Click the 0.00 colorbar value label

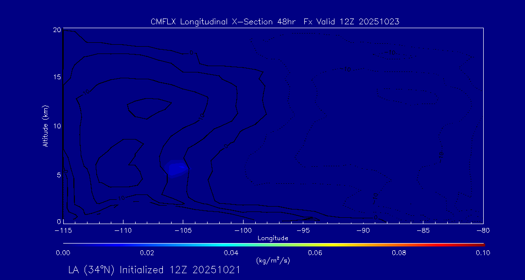pyautogui.click(x=63, y=253)
